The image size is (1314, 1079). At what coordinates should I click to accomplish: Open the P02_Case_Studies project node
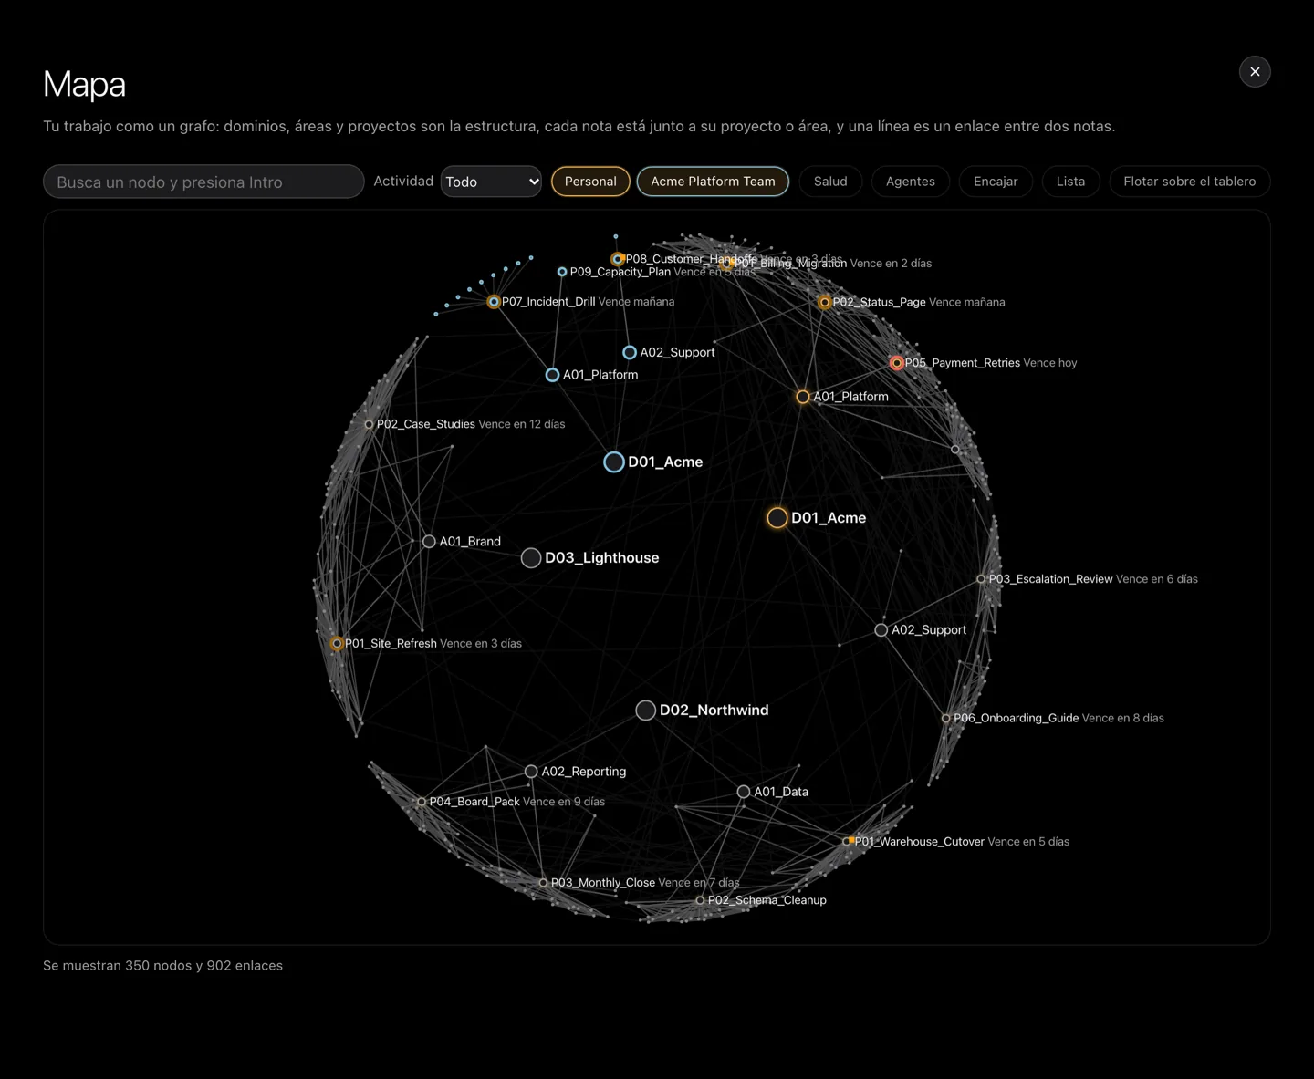pyautogui.click(x=369, y=424)
